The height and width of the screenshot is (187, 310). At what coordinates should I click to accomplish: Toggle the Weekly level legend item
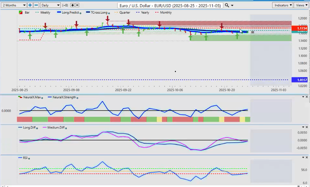43,13
